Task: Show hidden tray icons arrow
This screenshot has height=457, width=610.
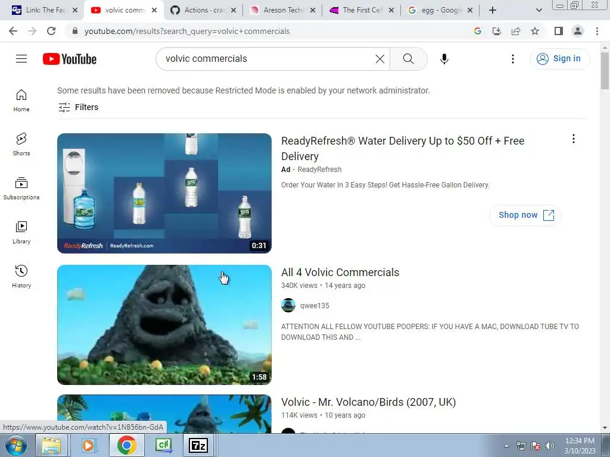Action: [506, 446]
